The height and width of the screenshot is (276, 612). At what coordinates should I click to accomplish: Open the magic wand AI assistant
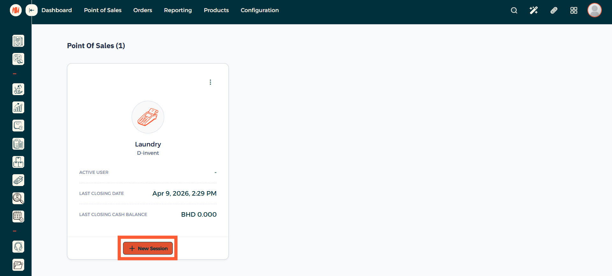(x=534, y=11)
